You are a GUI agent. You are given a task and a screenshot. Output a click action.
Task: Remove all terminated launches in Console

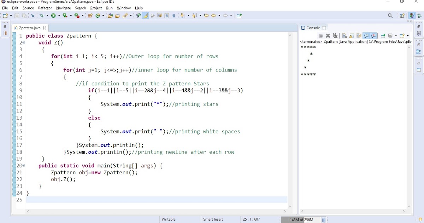coord(335,35)
